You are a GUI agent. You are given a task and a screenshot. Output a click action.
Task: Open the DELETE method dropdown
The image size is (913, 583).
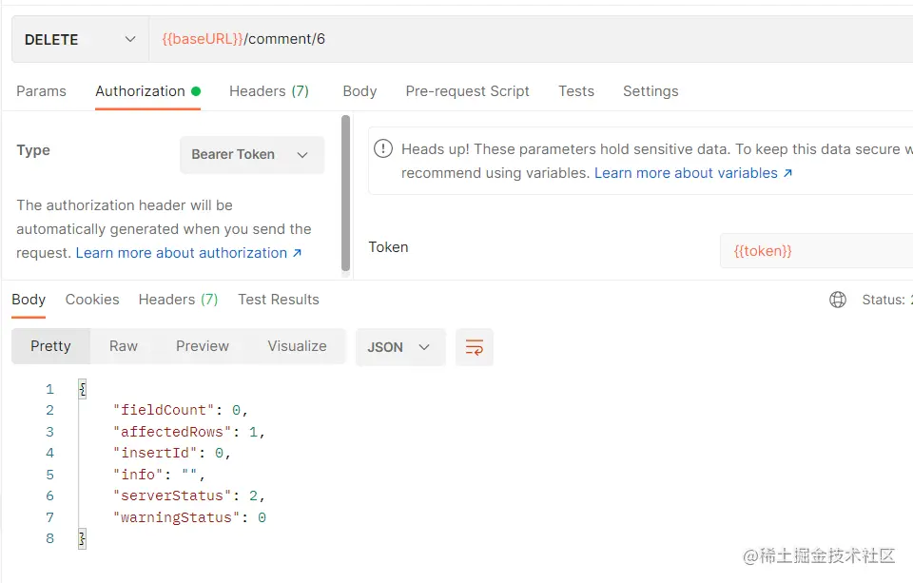[x=80, y=39]
